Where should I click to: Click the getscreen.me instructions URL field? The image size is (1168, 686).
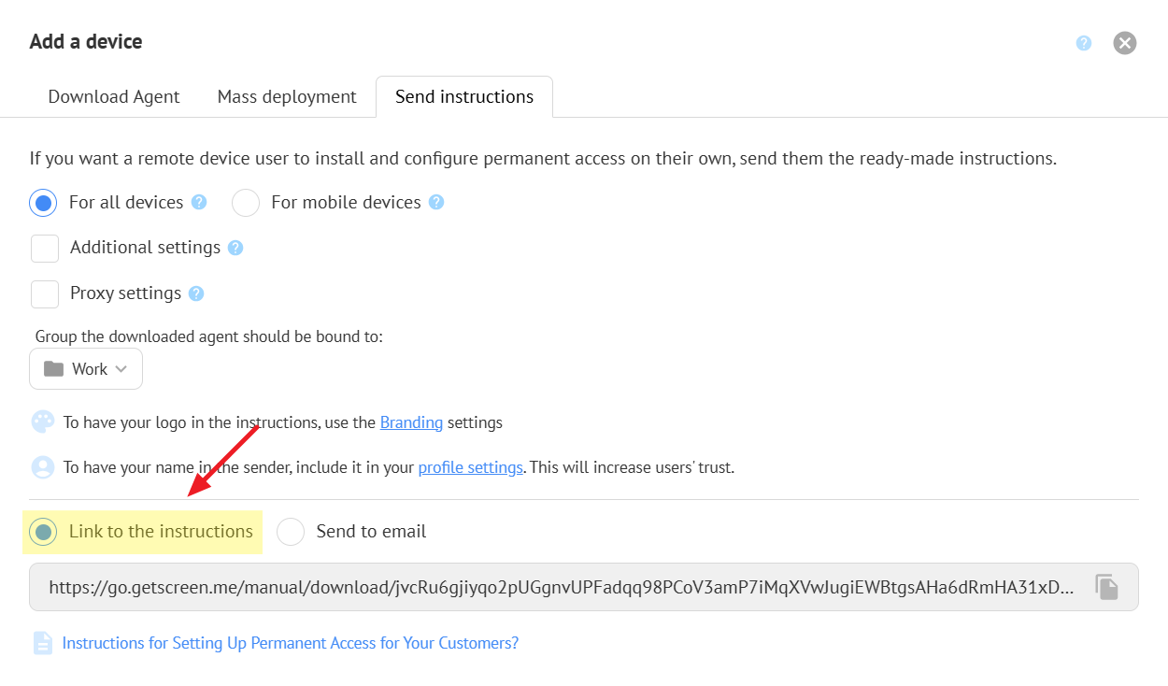(561, 587)
